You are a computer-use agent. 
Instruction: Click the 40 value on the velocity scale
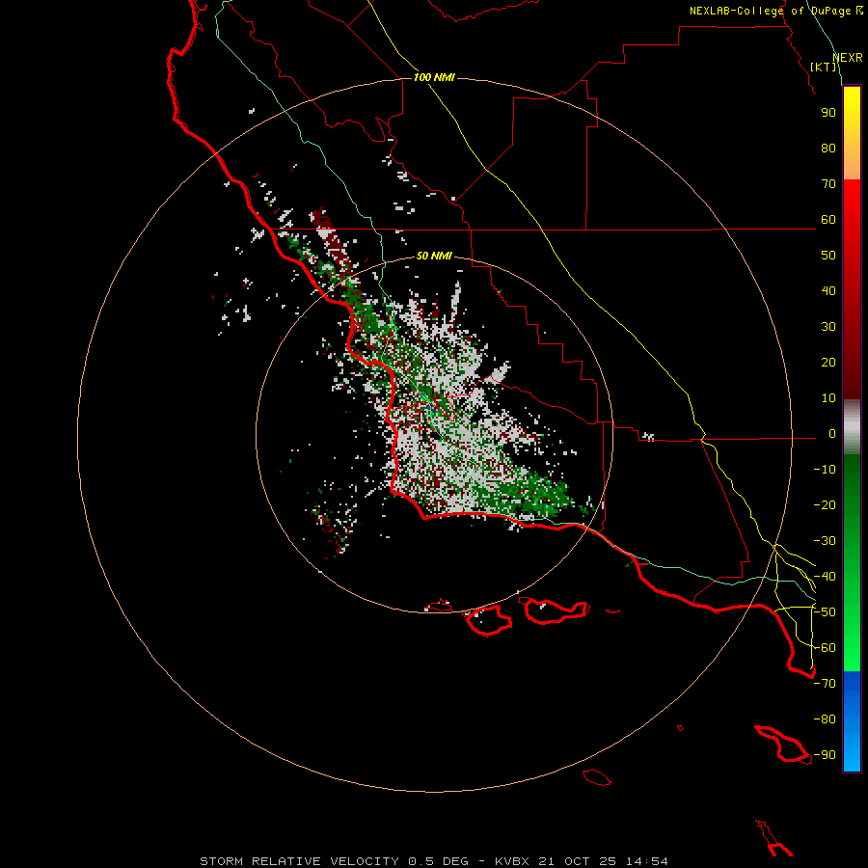pos(828,291)
